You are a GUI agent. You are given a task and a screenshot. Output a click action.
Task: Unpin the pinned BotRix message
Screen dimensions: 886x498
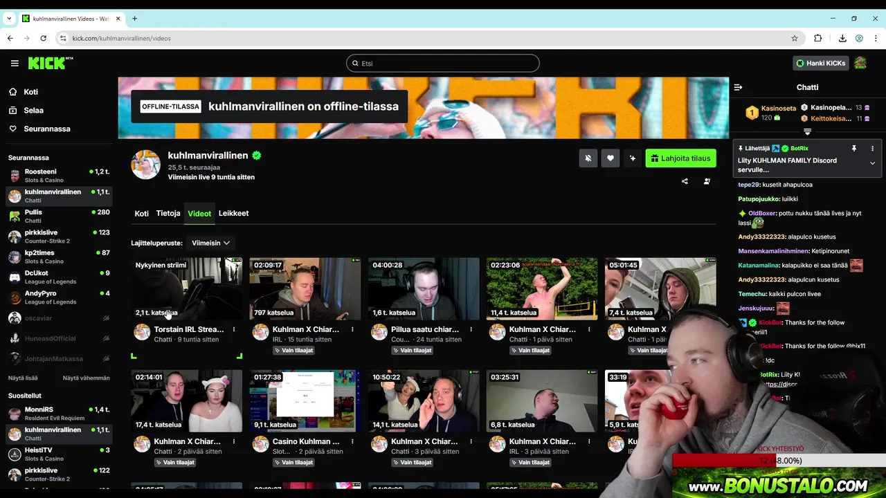(x=854, y=149)
